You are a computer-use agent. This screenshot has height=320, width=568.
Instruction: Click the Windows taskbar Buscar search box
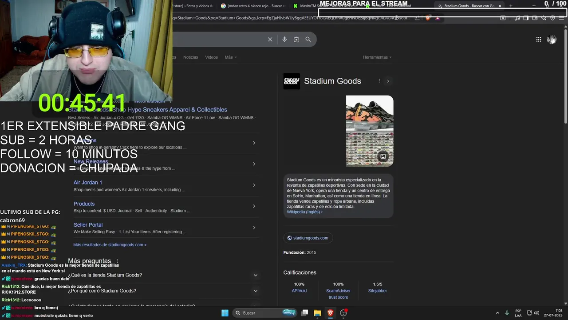265,313
